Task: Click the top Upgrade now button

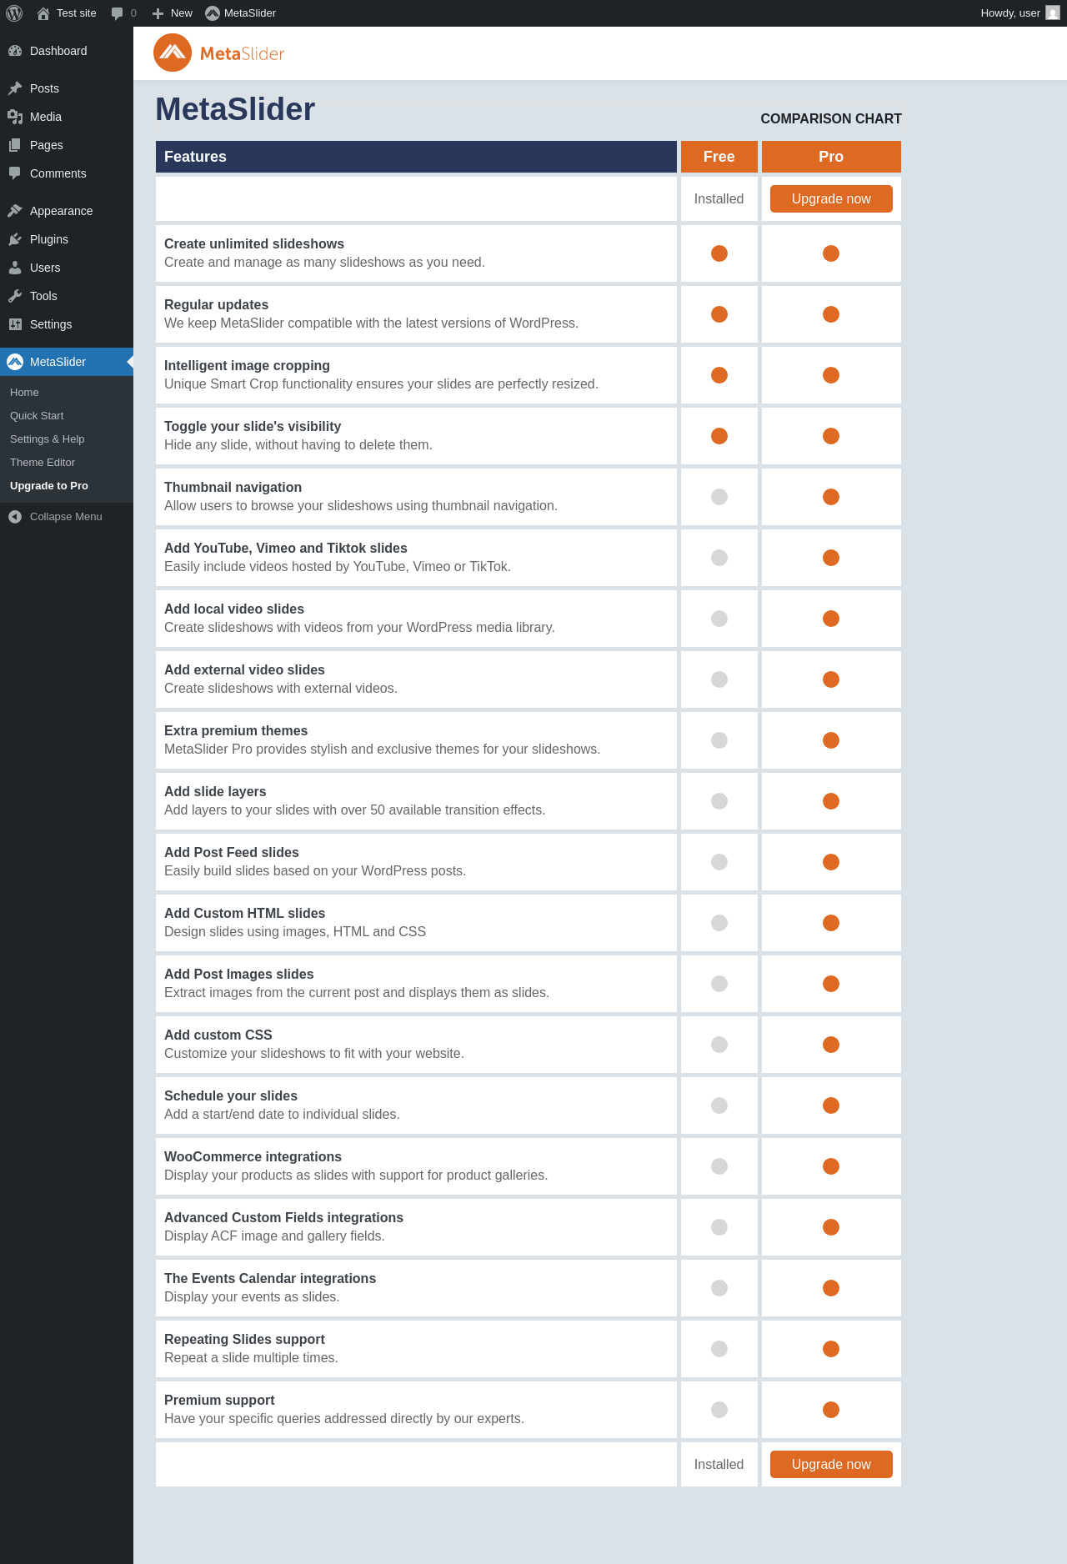Action: 831,199
